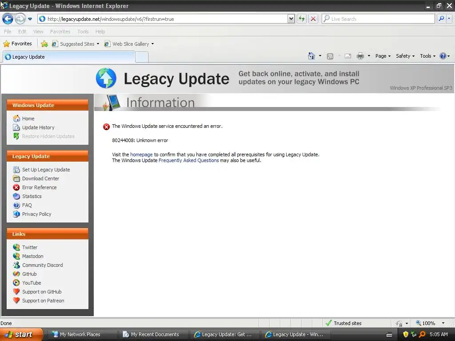Open Home in Windows Update sidebar
This screenshot has width=455, height=341.
[x=28, y=119]
